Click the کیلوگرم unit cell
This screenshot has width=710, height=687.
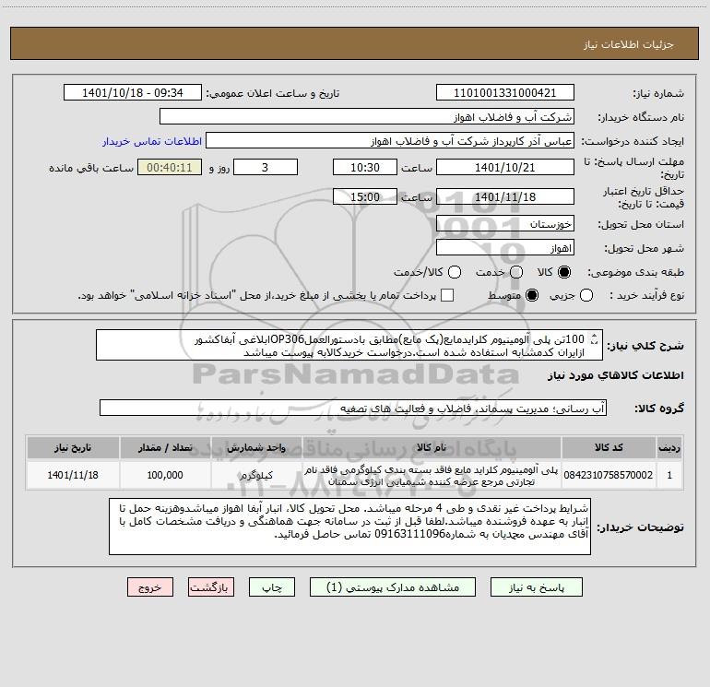[256, 475]
